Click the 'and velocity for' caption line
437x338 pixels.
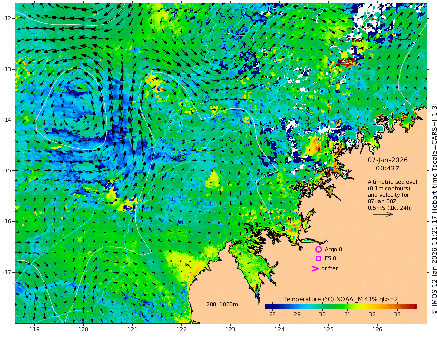[388, 195]
